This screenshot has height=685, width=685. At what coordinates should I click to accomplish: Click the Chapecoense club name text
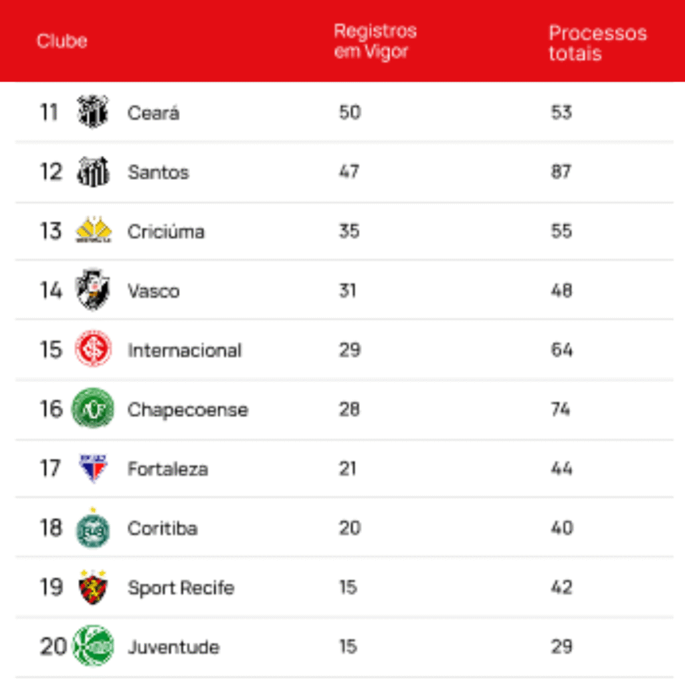point(187,409)
